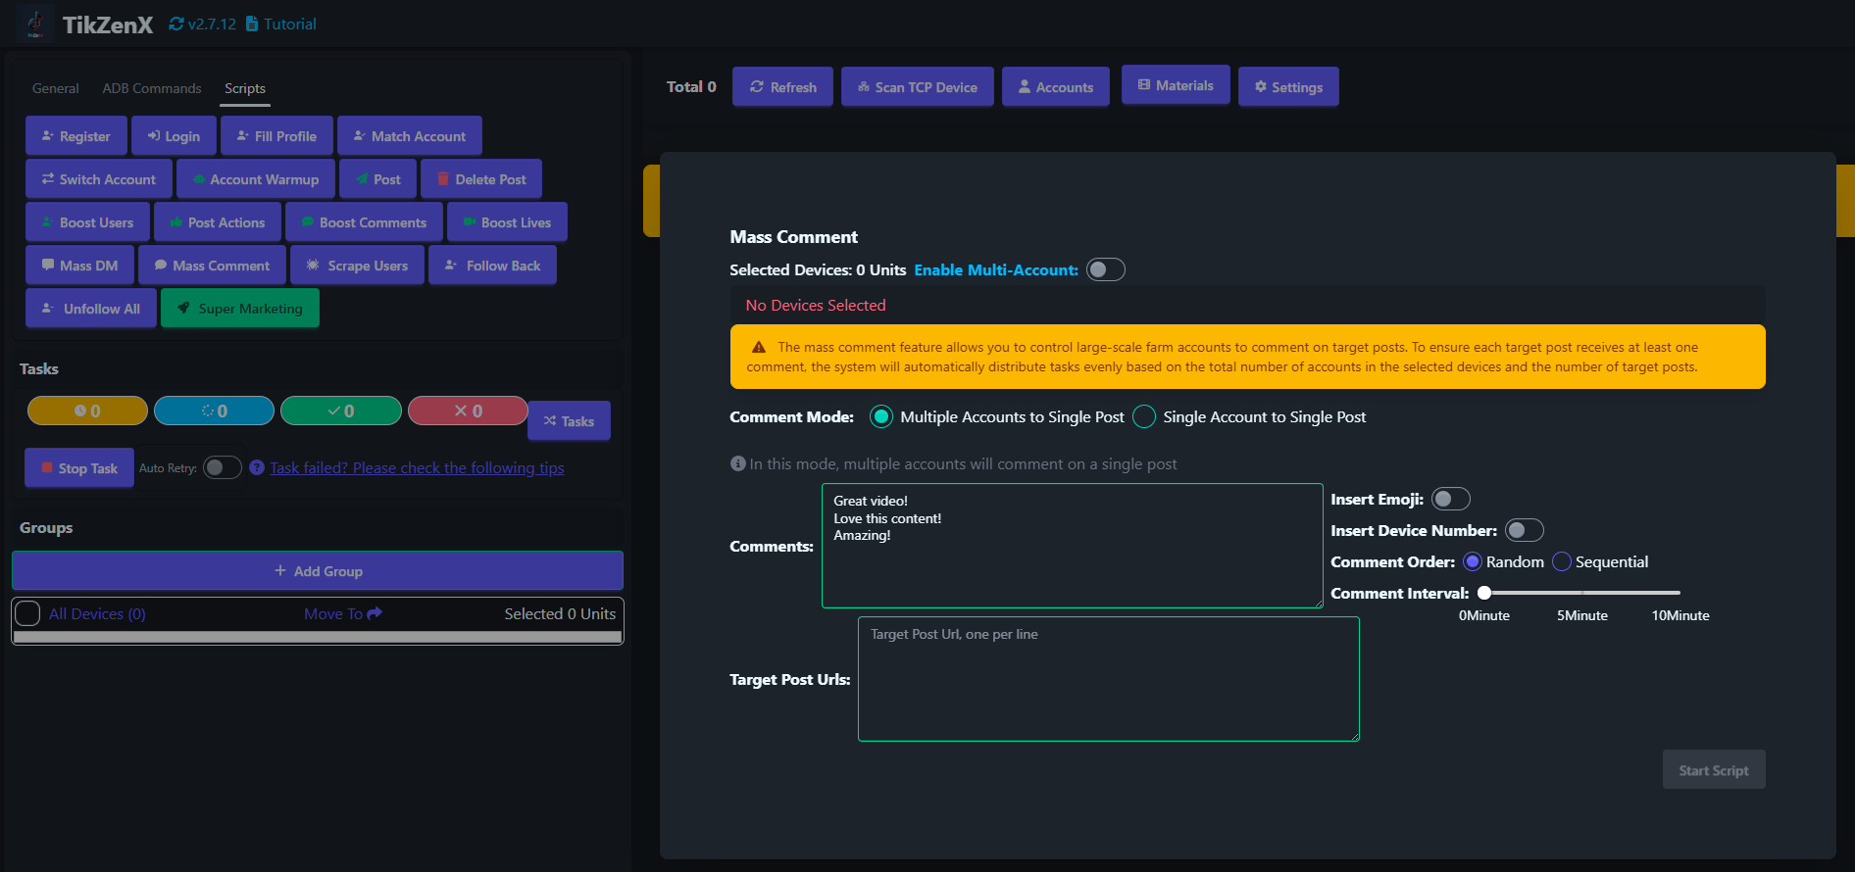Open the Fill Profile script
This screenshot has width=1855, height=872.
pyautogui.click(x=276, y=136)
